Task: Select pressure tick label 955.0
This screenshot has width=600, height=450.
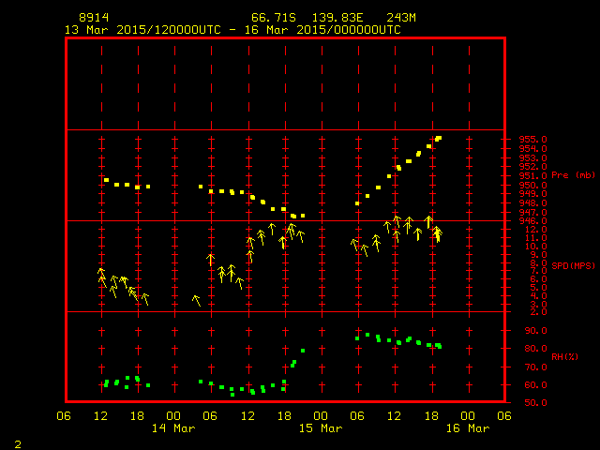Action: click(532, 140)
